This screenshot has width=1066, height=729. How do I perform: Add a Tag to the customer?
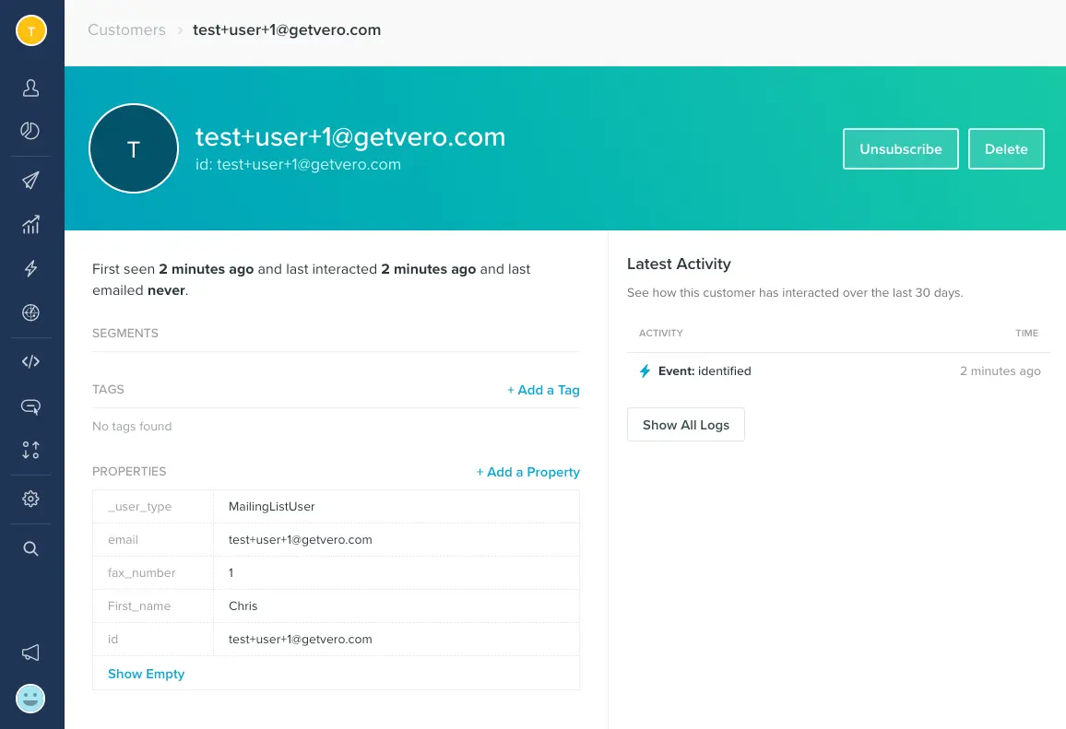coord(543,390)
